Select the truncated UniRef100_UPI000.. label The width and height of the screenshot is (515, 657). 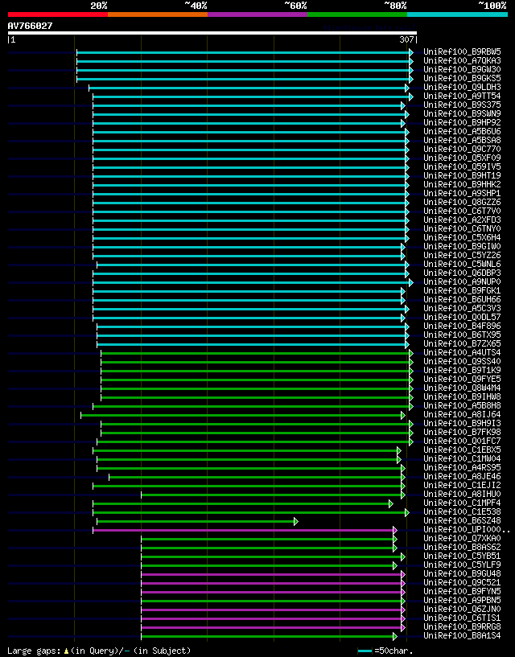click(x=467, y=530)
